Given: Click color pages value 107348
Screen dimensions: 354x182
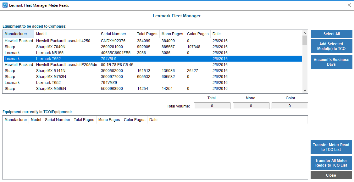Looking at the screenshot, I should pyautogui.click(x=194, y=47).
